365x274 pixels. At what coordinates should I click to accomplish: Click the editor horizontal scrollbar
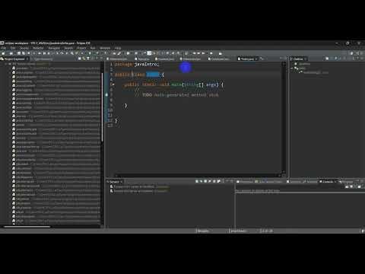198,175
